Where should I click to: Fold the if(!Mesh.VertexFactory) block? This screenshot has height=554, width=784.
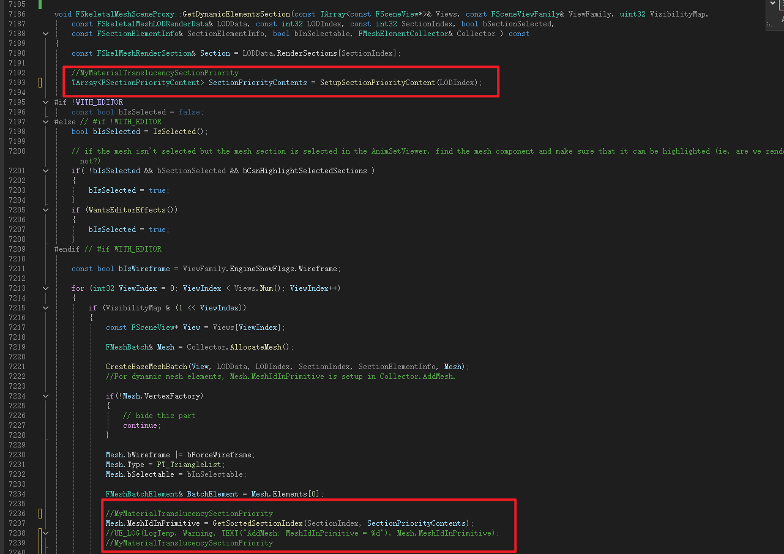(x=46, y=396)
